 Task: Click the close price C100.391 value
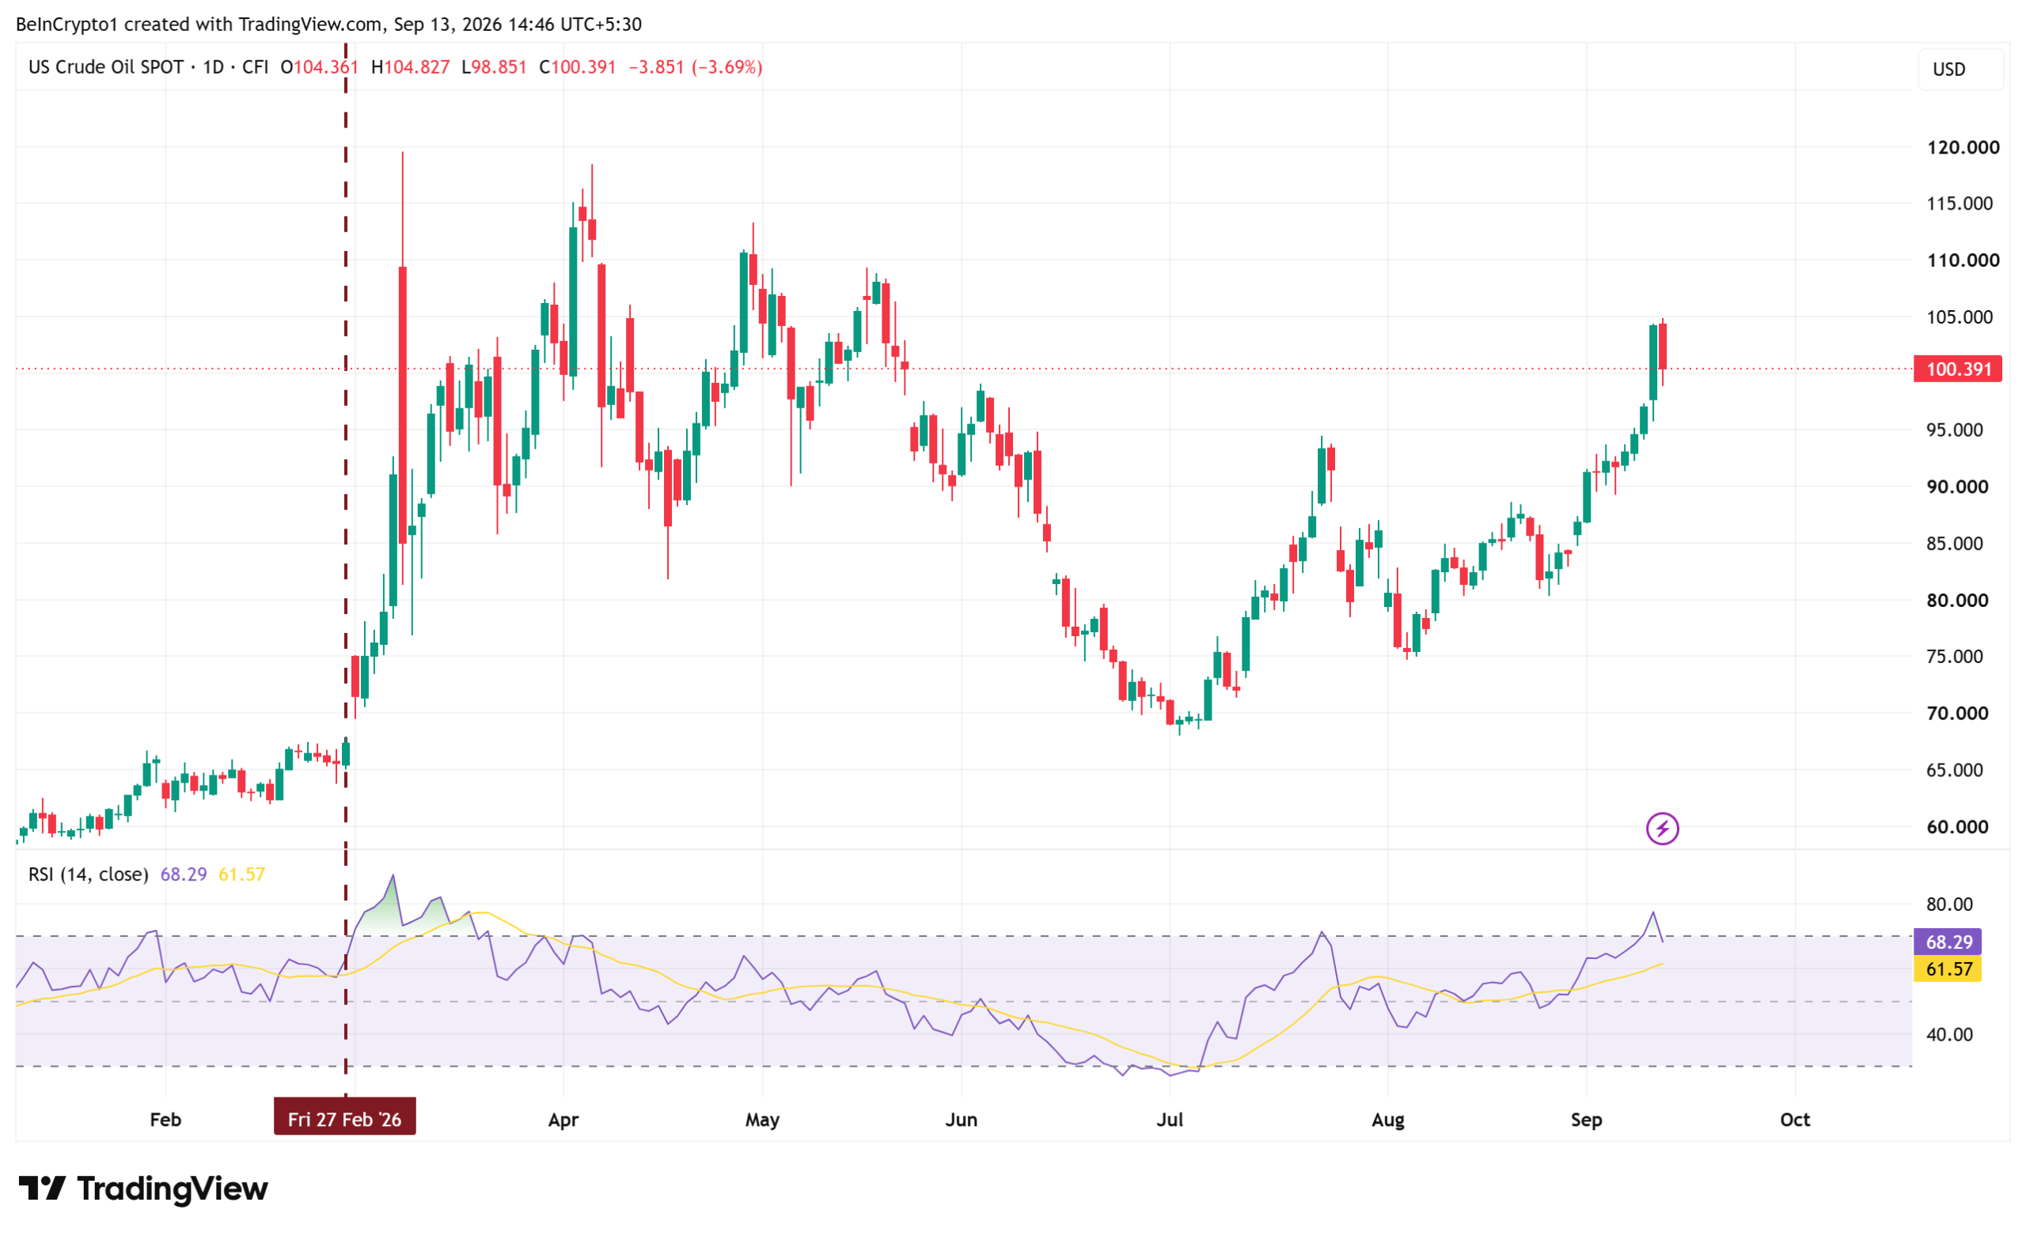577,66
